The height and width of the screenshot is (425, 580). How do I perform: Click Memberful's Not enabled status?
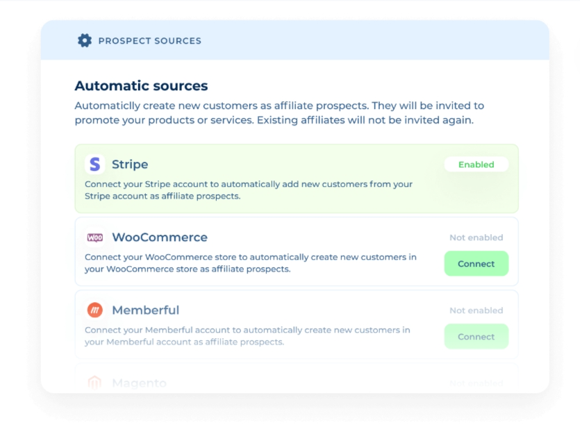[476, 310]
